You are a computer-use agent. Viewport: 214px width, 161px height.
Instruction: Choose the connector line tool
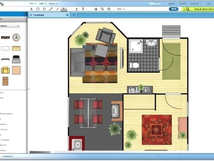coord(51,9)
